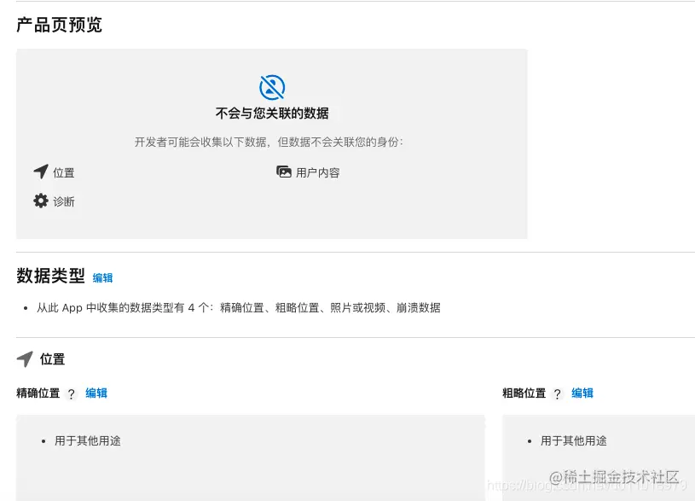Click the gear icon beside 诊断
Viewport: 695px width, 501px height.
pyautogui.click(x=41, y=201)
